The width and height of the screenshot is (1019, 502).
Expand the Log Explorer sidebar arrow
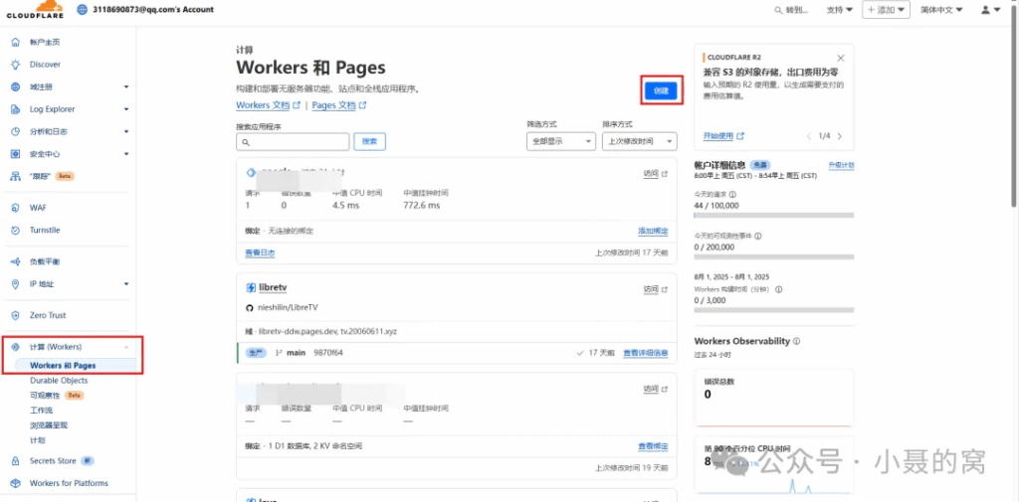coord(126,109)
